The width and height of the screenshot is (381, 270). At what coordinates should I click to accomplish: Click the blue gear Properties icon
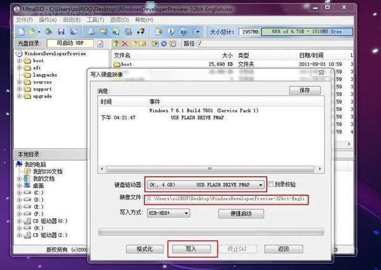coord(164,44)
